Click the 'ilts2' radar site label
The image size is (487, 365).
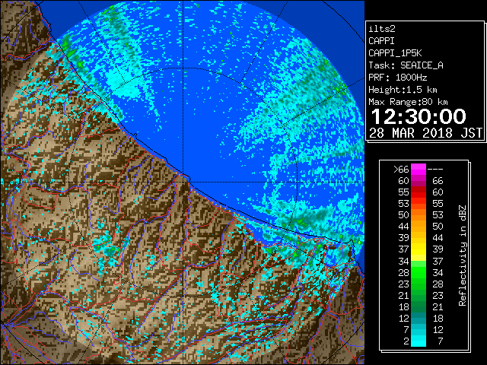click(x=382, y=29)
